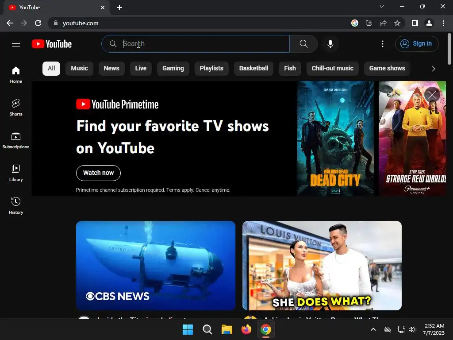Select the All filter chip

pyautogui.click(x=51, y=69)
